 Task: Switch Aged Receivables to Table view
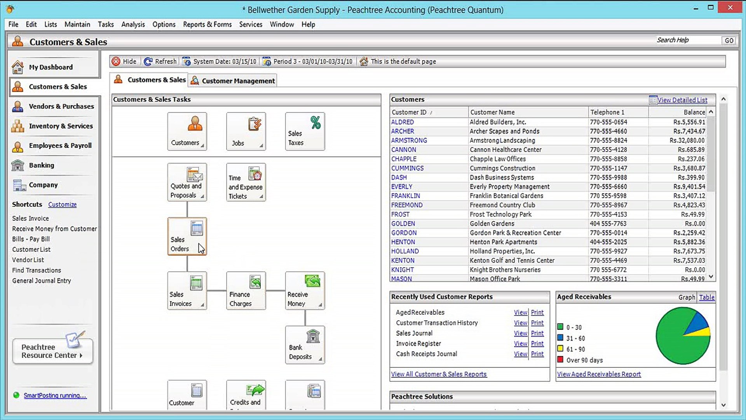[x=707, y=297]
